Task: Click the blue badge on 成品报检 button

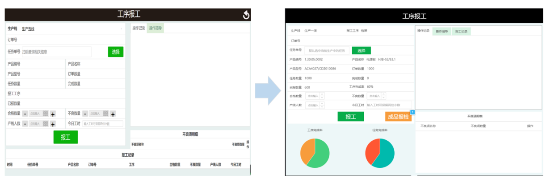Action: 412,112
